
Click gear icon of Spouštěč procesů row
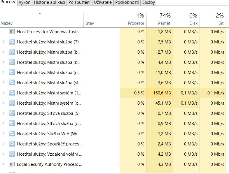coord(12,144)
